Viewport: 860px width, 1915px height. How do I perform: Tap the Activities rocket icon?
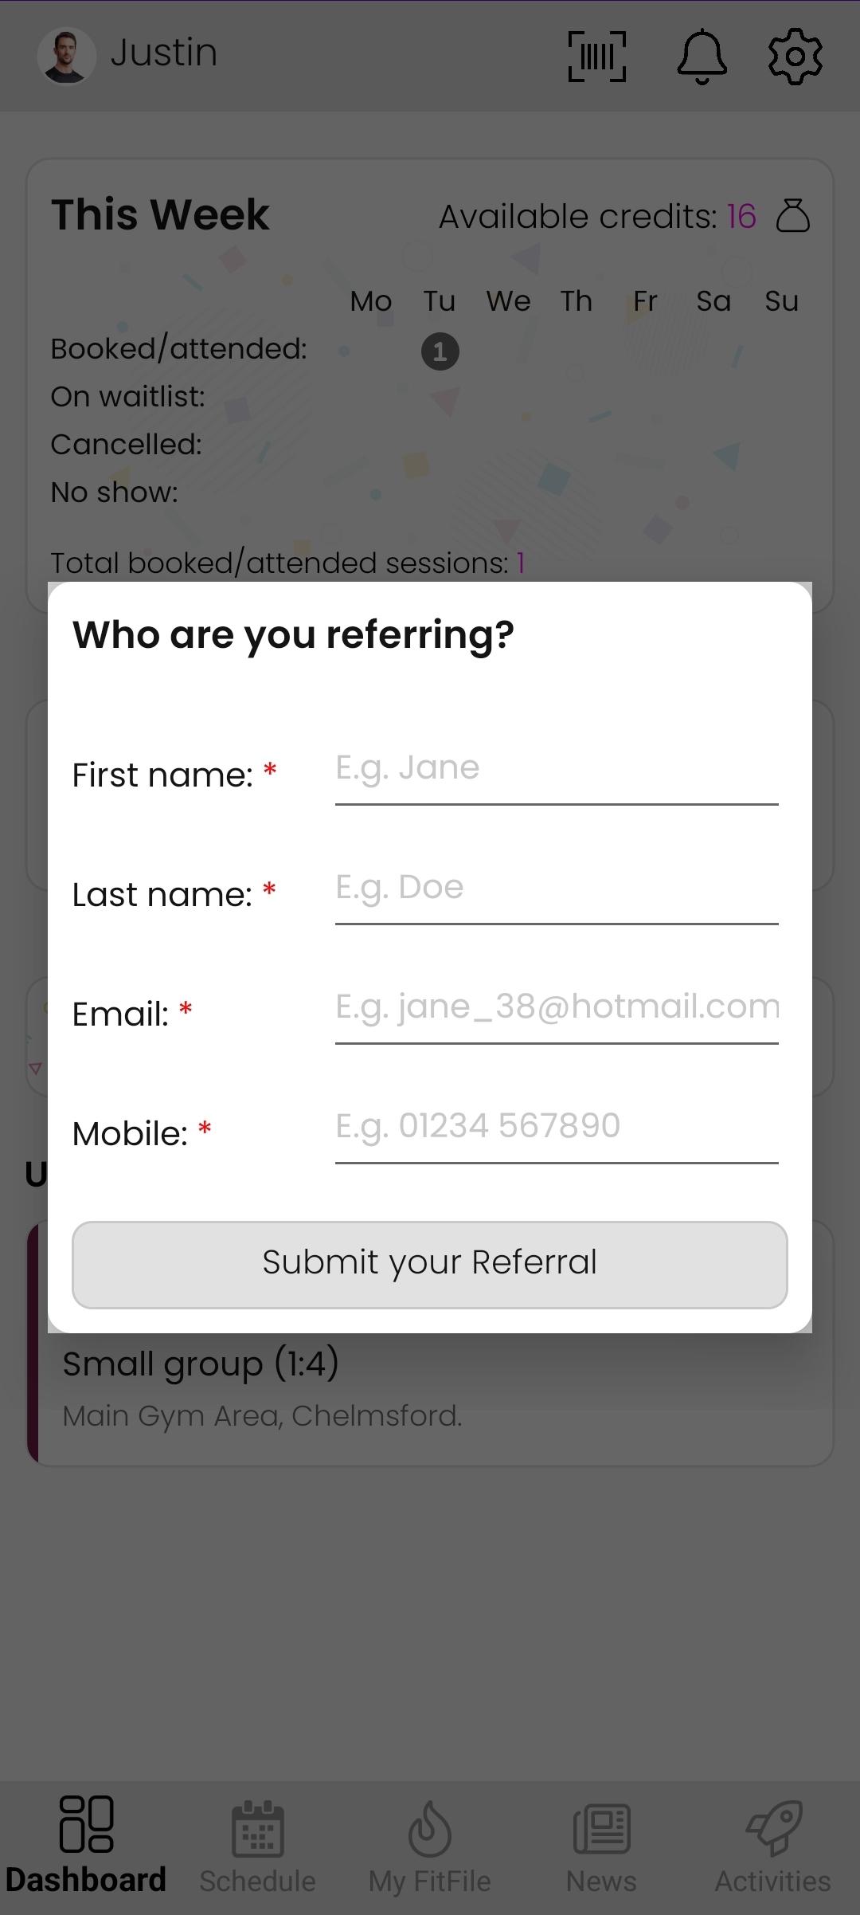pyautogui.click(x=773, y=1830)
